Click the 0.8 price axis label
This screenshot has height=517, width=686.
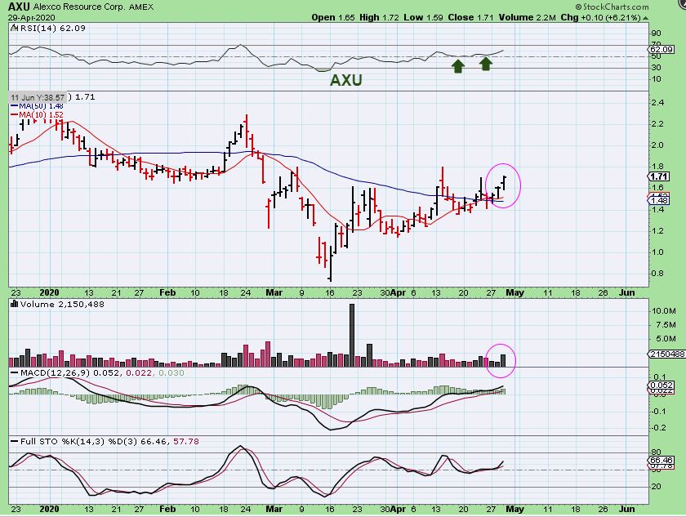point(657,274)
